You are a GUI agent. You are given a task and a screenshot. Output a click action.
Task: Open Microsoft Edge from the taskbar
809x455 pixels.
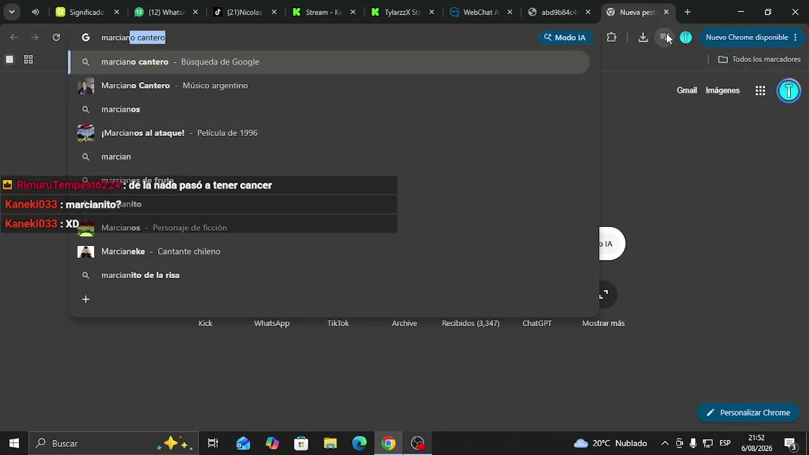[360, 444]
